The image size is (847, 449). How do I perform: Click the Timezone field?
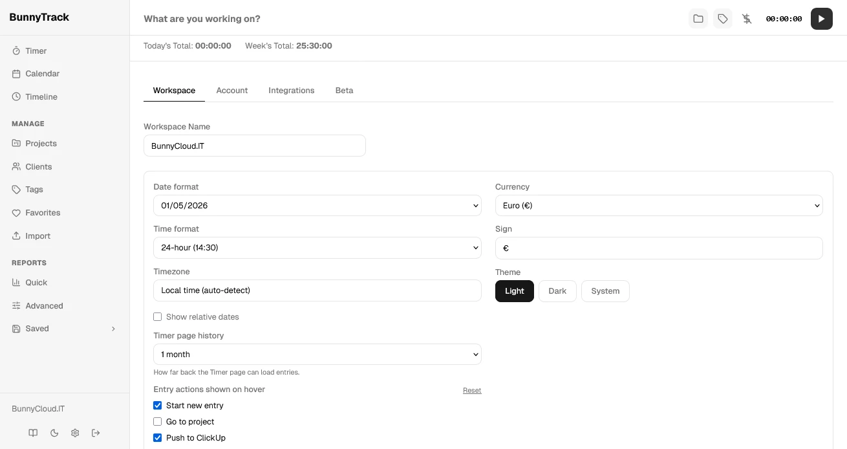pos(317,290)
